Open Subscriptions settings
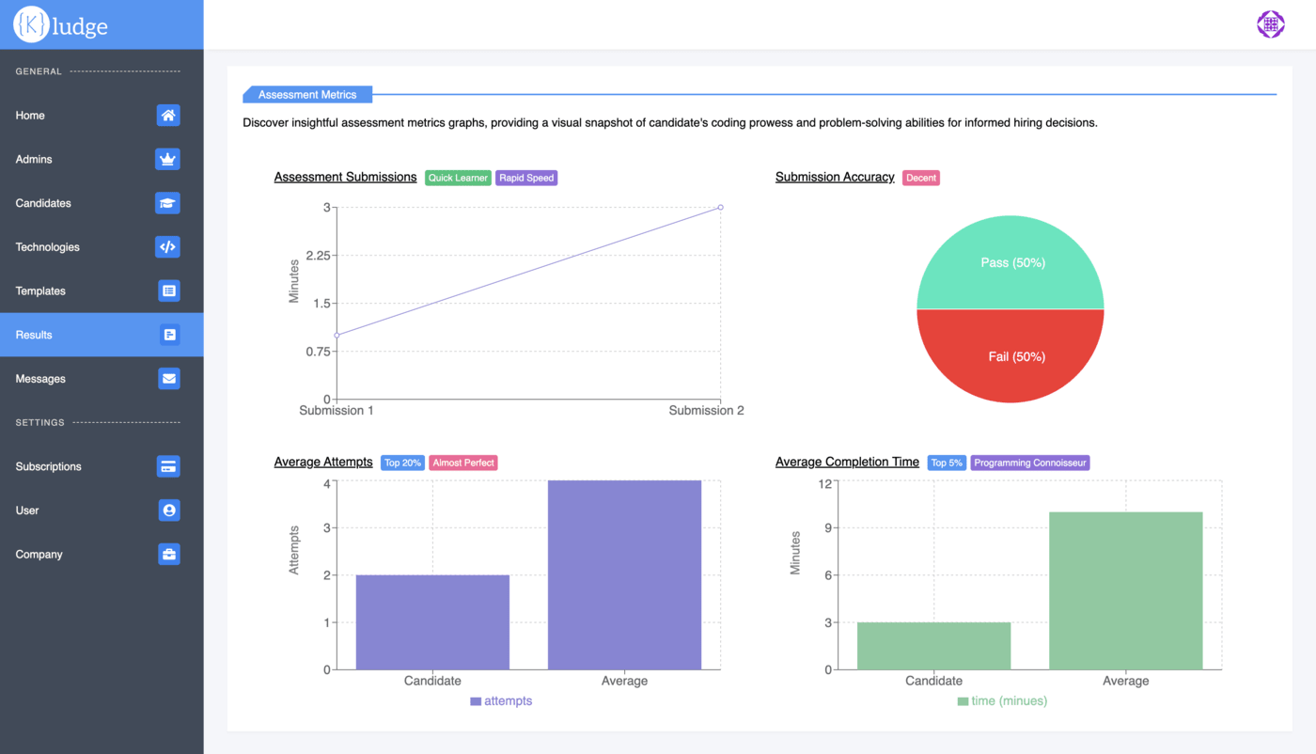 pyautogui.click(x=102, y=466)
